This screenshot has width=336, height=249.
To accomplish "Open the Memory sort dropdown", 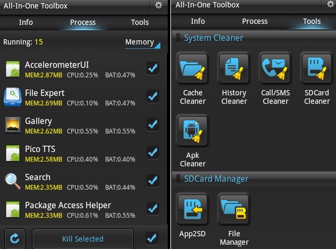I will tap(142, 43).
